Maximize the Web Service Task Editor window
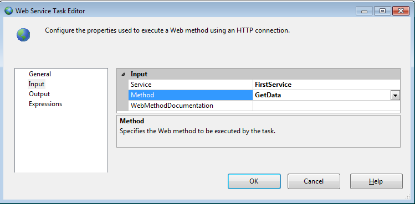 click(382, 11)
